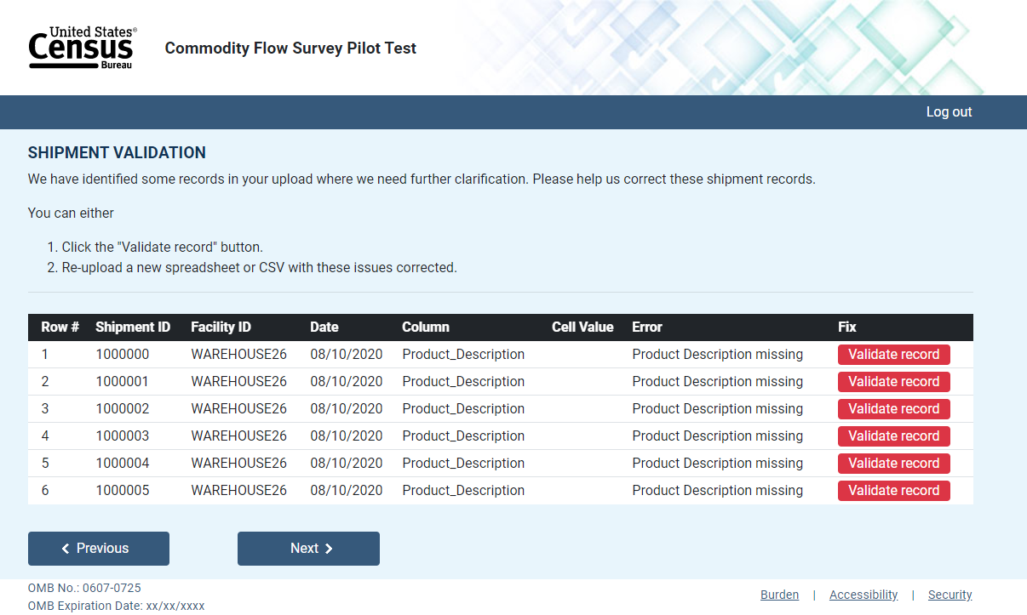Select the empty Cell Value in row 1
Screen dimensions: 1027x615
pos(582,355)
